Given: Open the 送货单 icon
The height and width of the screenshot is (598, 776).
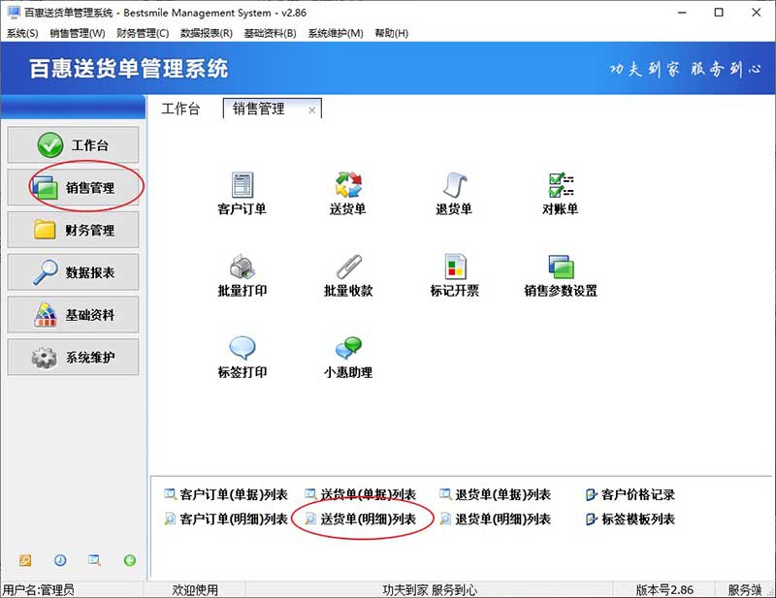Looking at the screenshot, I should click(x=348, y=194).
